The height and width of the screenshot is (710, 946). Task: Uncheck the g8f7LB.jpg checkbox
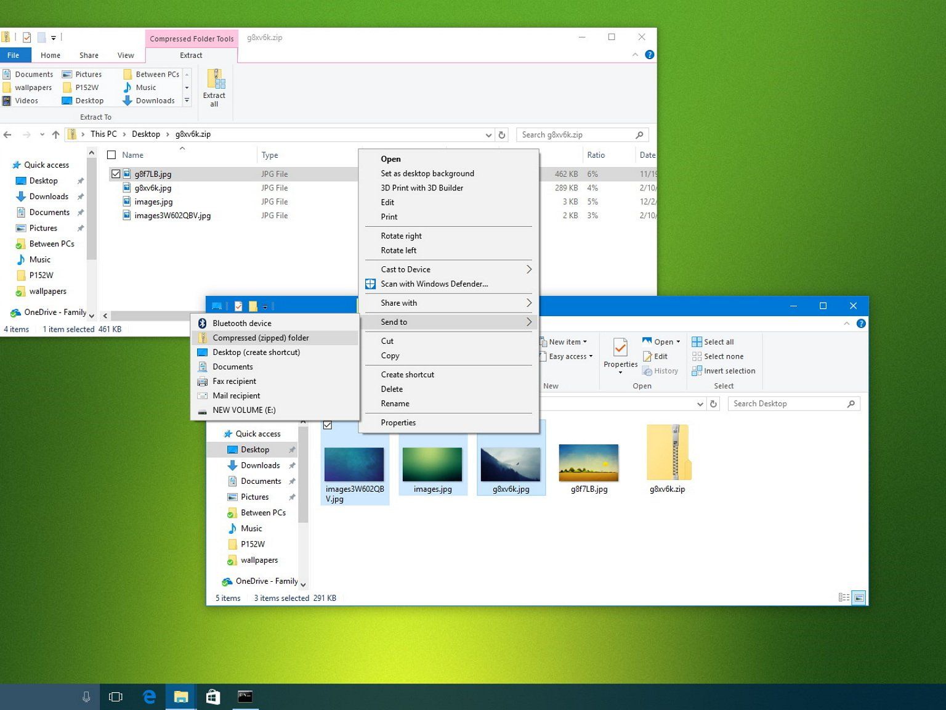[116, 174]
